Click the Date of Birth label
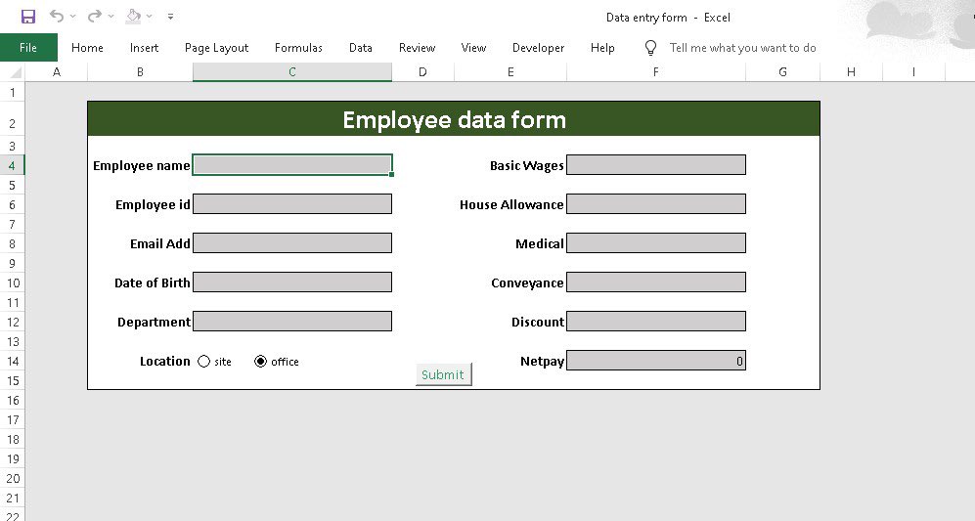This screenshot has width=975, height=521. [x=153, y=282]
